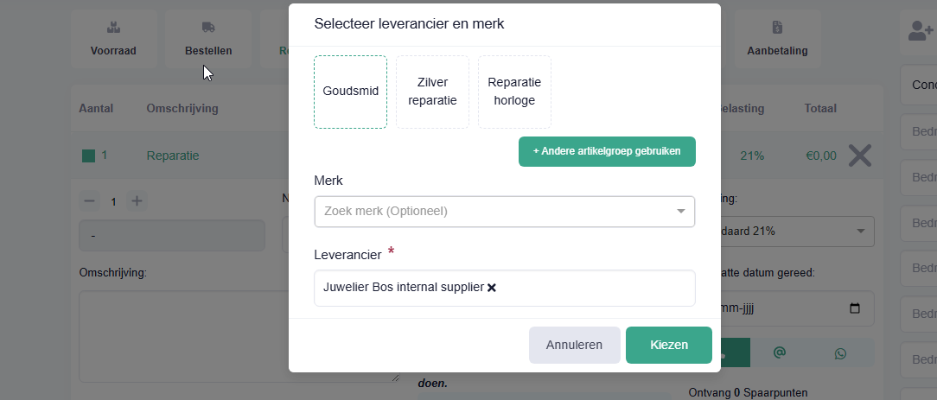937x400 pixels.
Task: Decrease quantity with the minus stepper
Action: pos(89,201)
